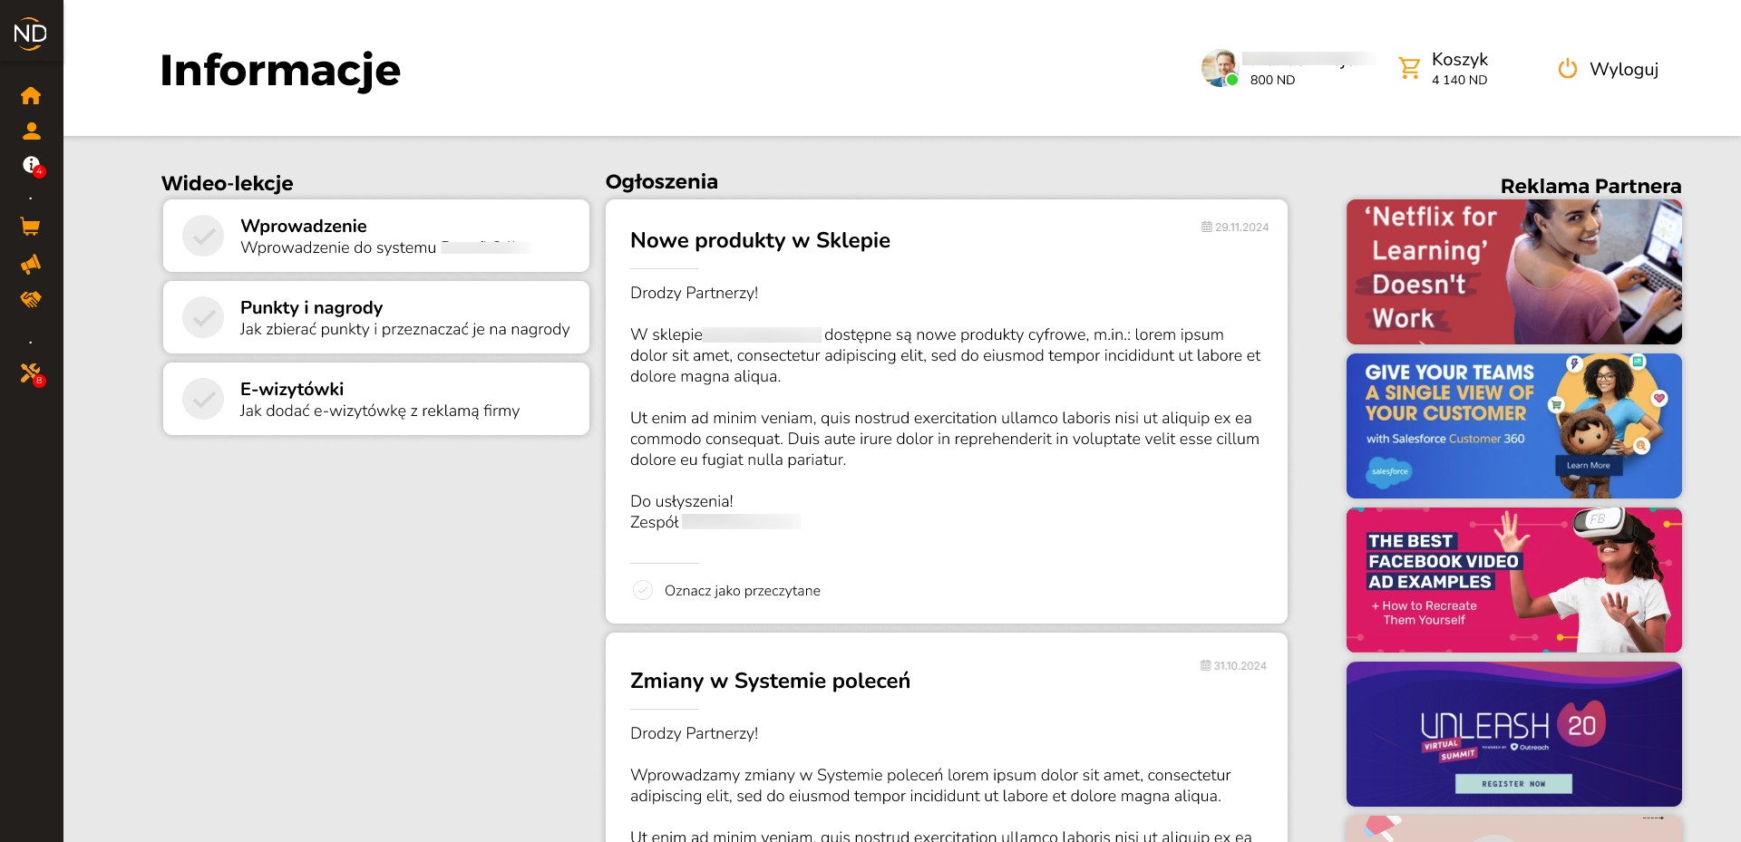1741x842 pixels.
Task: Open the Facebook Video Ad Examples banner
Action: click(1514, 580)
